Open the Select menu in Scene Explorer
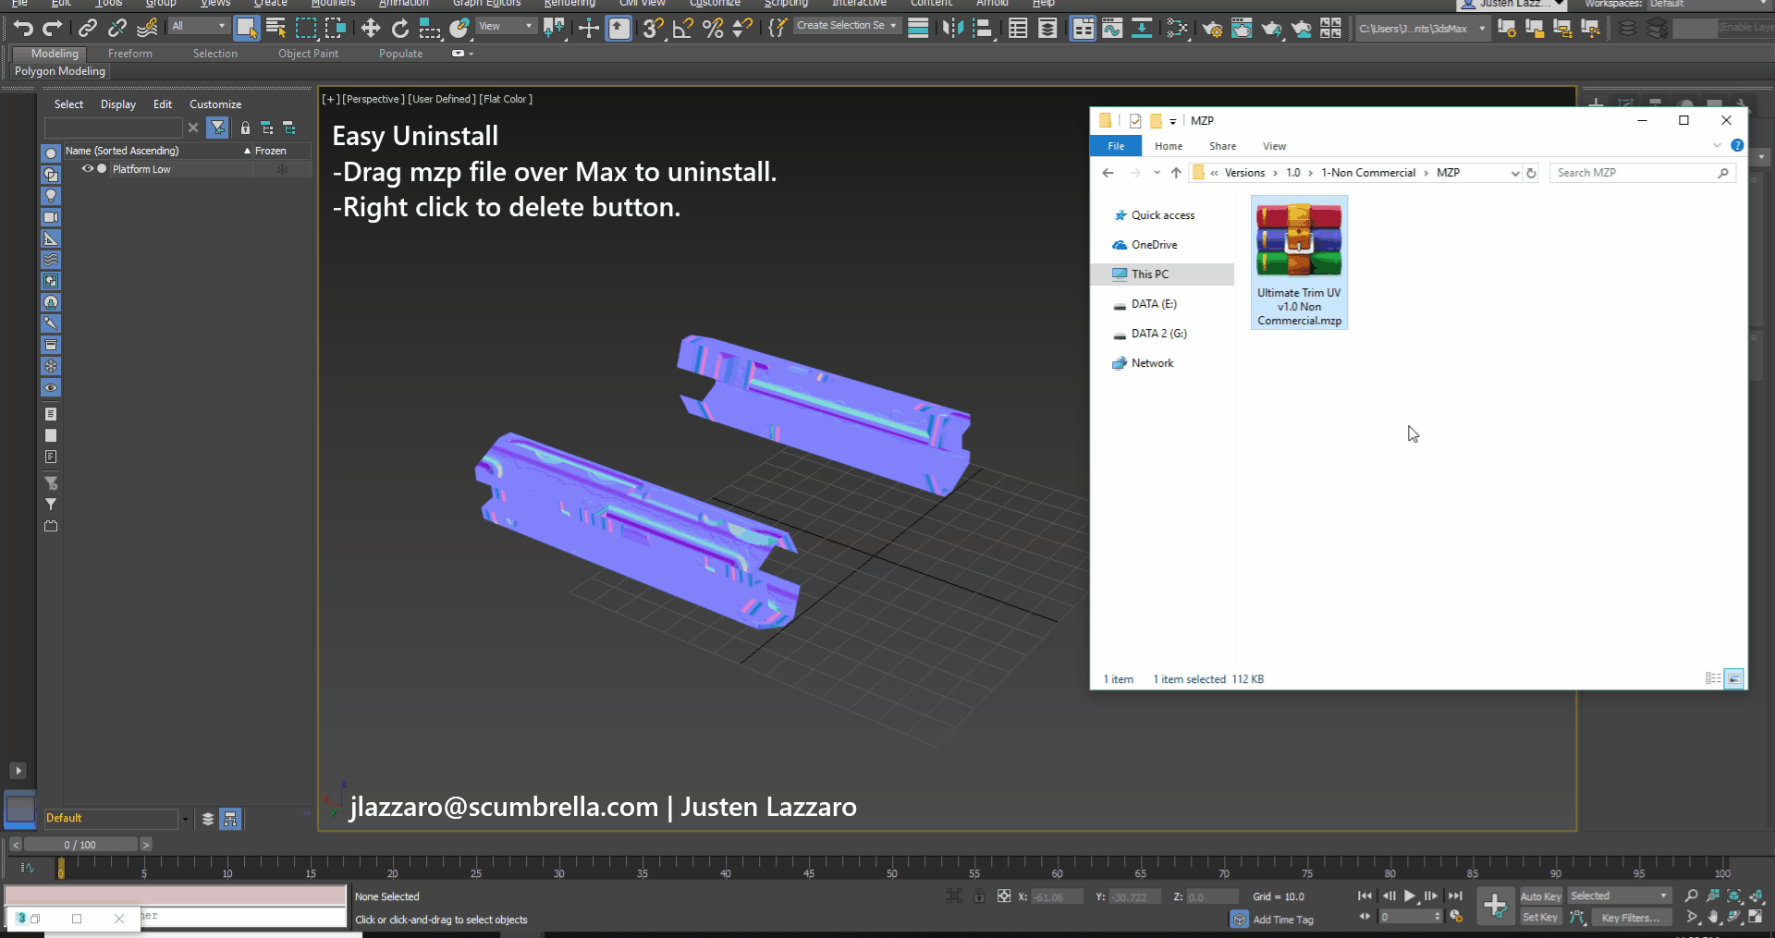The width and height of the screenshot is (1775, 938). coord(68,104)
